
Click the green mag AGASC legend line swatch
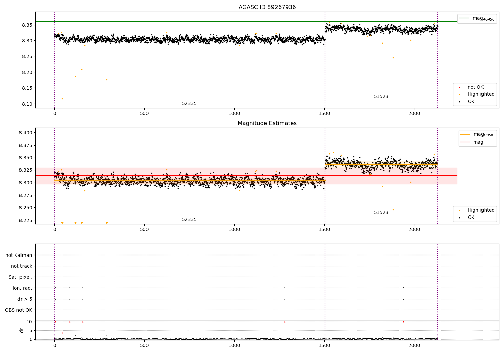464,18
